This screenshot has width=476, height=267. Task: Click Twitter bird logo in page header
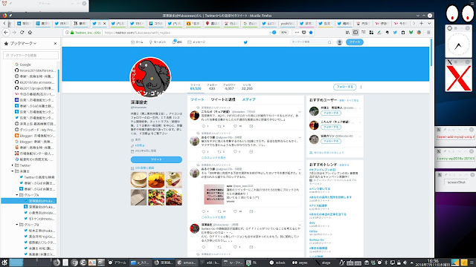[245, 42]
